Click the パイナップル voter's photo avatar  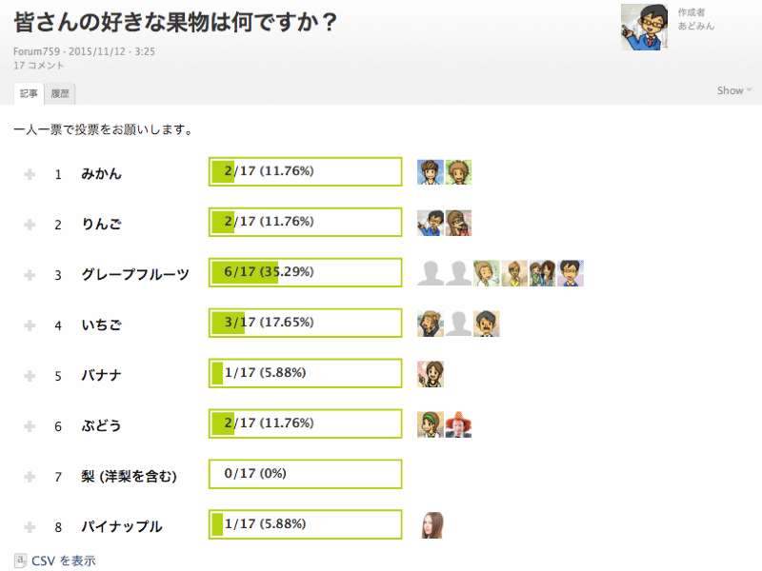coord(431,525)
